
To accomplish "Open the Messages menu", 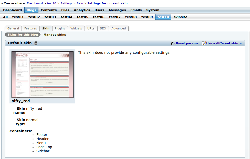I will coord(117,10).
